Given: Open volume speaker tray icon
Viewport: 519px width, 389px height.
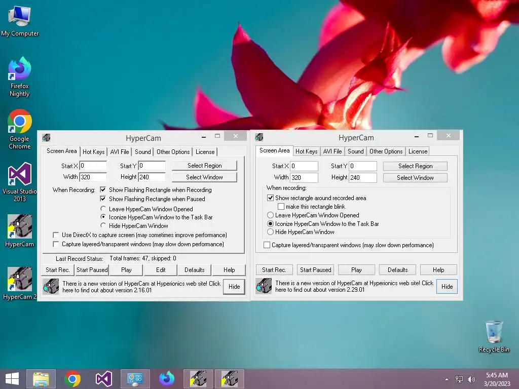Looking at the screenshot, I should 471,379.
